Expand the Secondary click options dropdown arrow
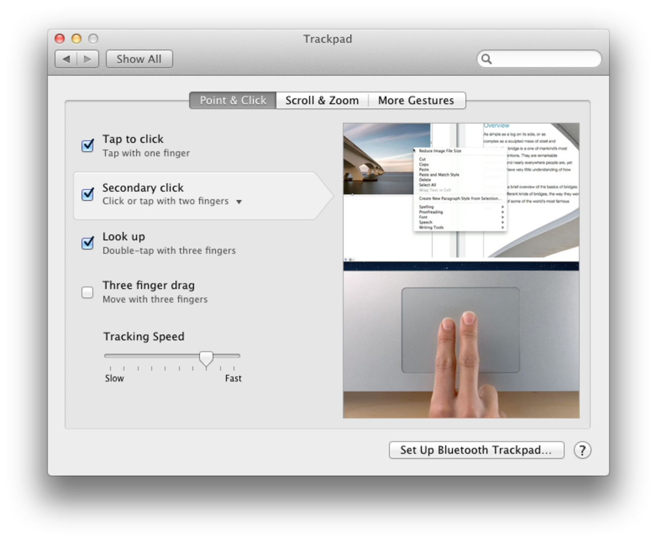Viewport: 657px width, 542px height. (239, 202)
